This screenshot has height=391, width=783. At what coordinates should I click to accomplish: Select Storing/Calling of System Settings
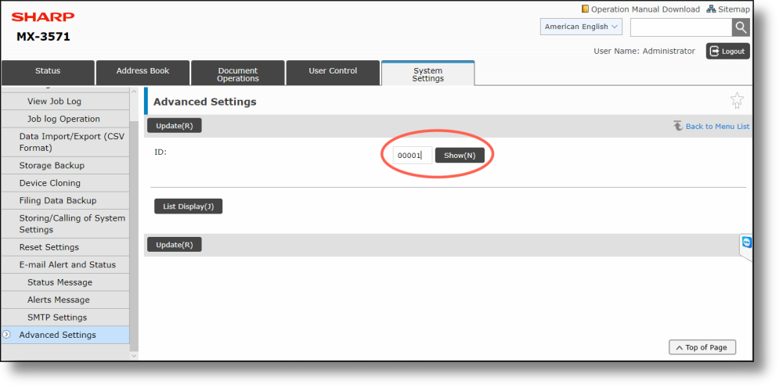click(65, 224)
